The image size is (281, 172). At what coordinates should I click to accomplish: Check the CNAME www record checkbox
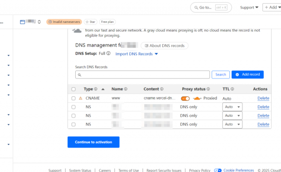[x=73, y=98]
